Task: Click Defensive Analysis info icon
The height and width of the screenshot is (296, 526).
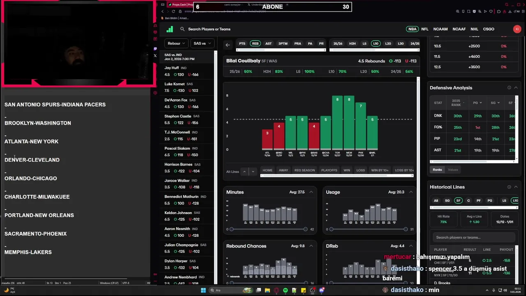Action: 509,88
